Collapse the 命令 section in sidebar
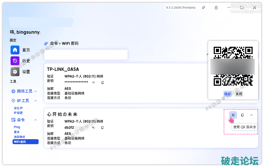 tap(36, 120)
